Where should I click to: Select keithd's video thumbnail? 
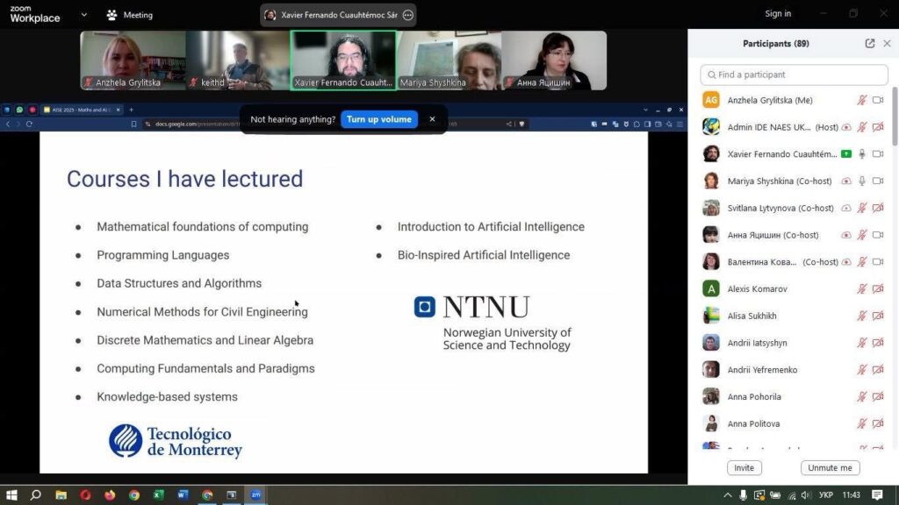(x=237, y=60)
